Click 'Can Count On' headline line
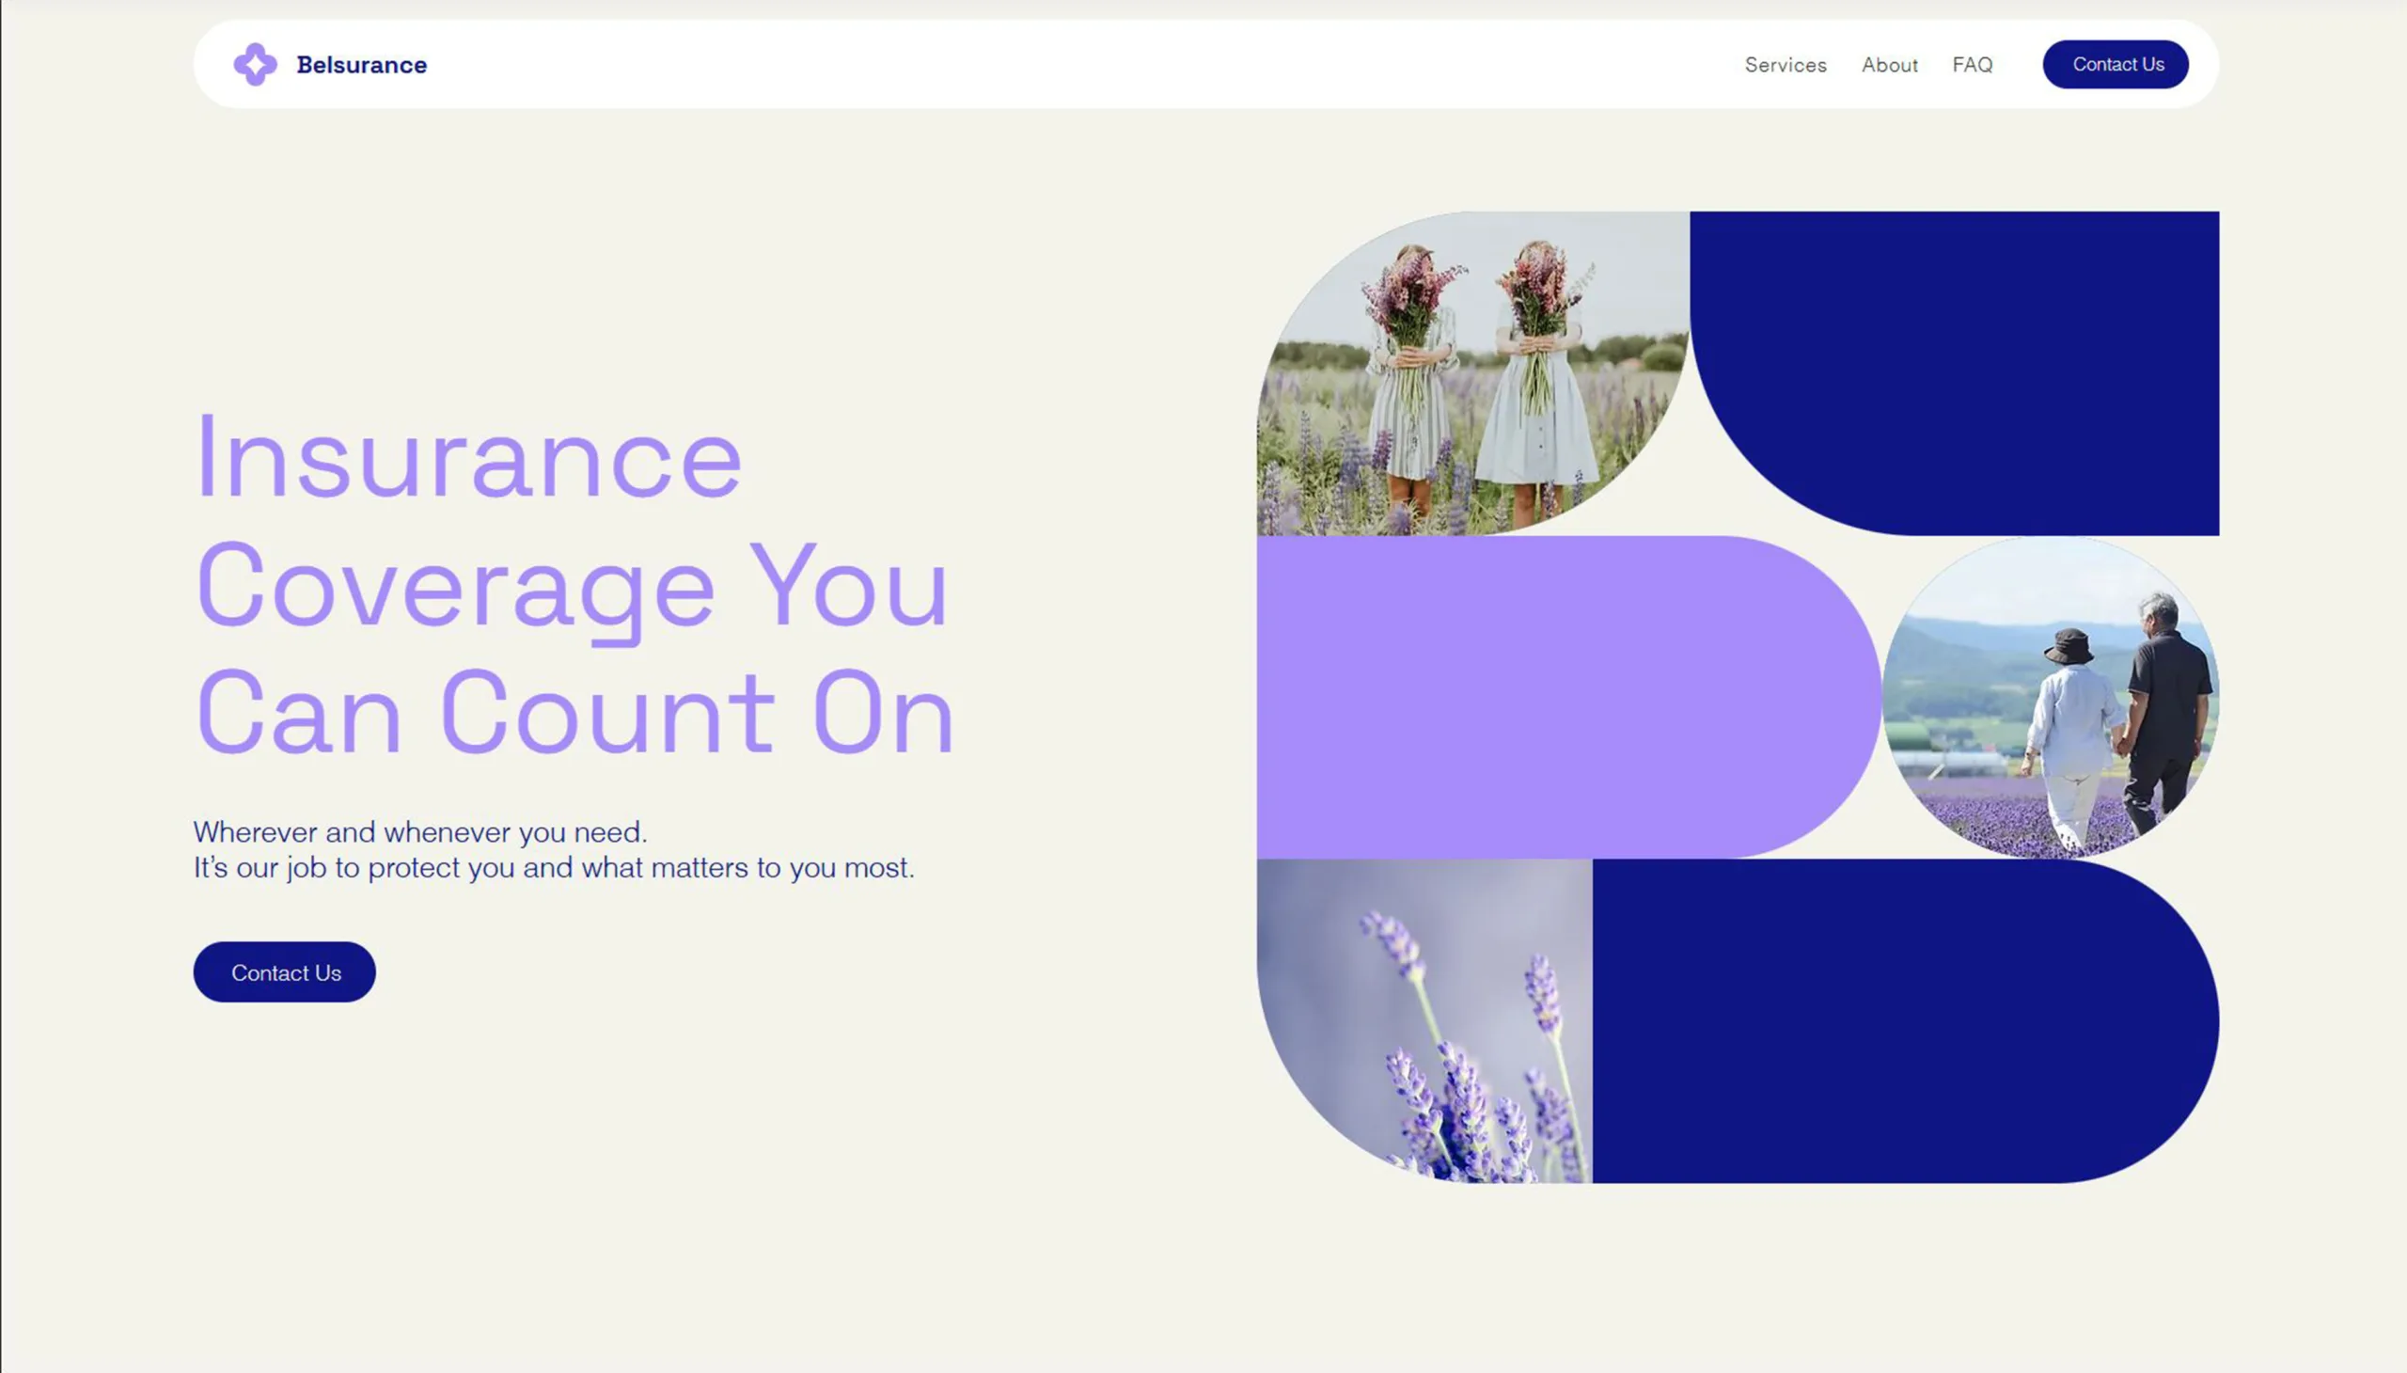Screen dimensions: 2407x1373 pos(575,712)
